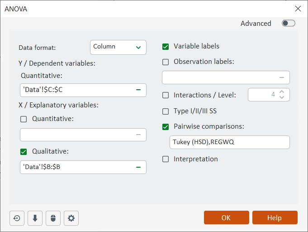
Task: Open the Data format Column dropdown
Action: click(118, 47)
